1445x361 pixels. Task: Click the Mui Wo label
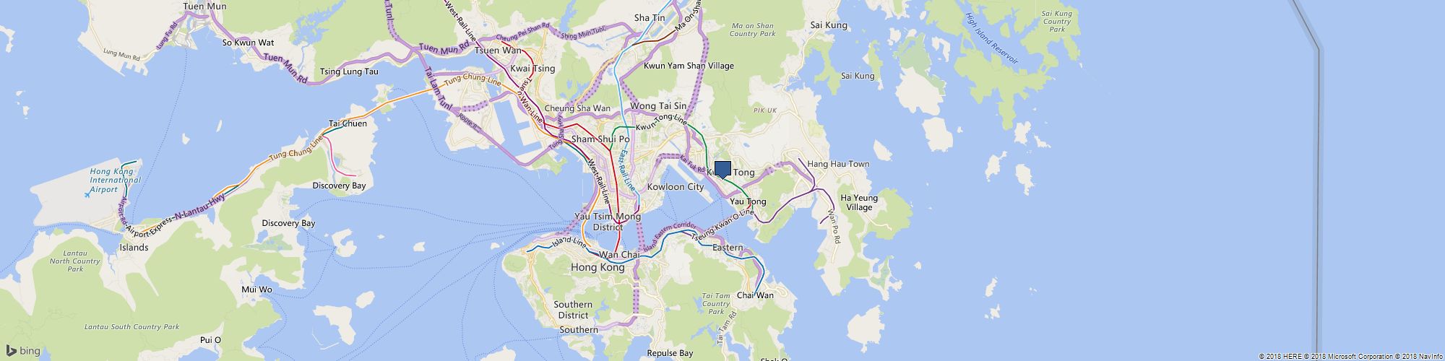coord(256,290)
